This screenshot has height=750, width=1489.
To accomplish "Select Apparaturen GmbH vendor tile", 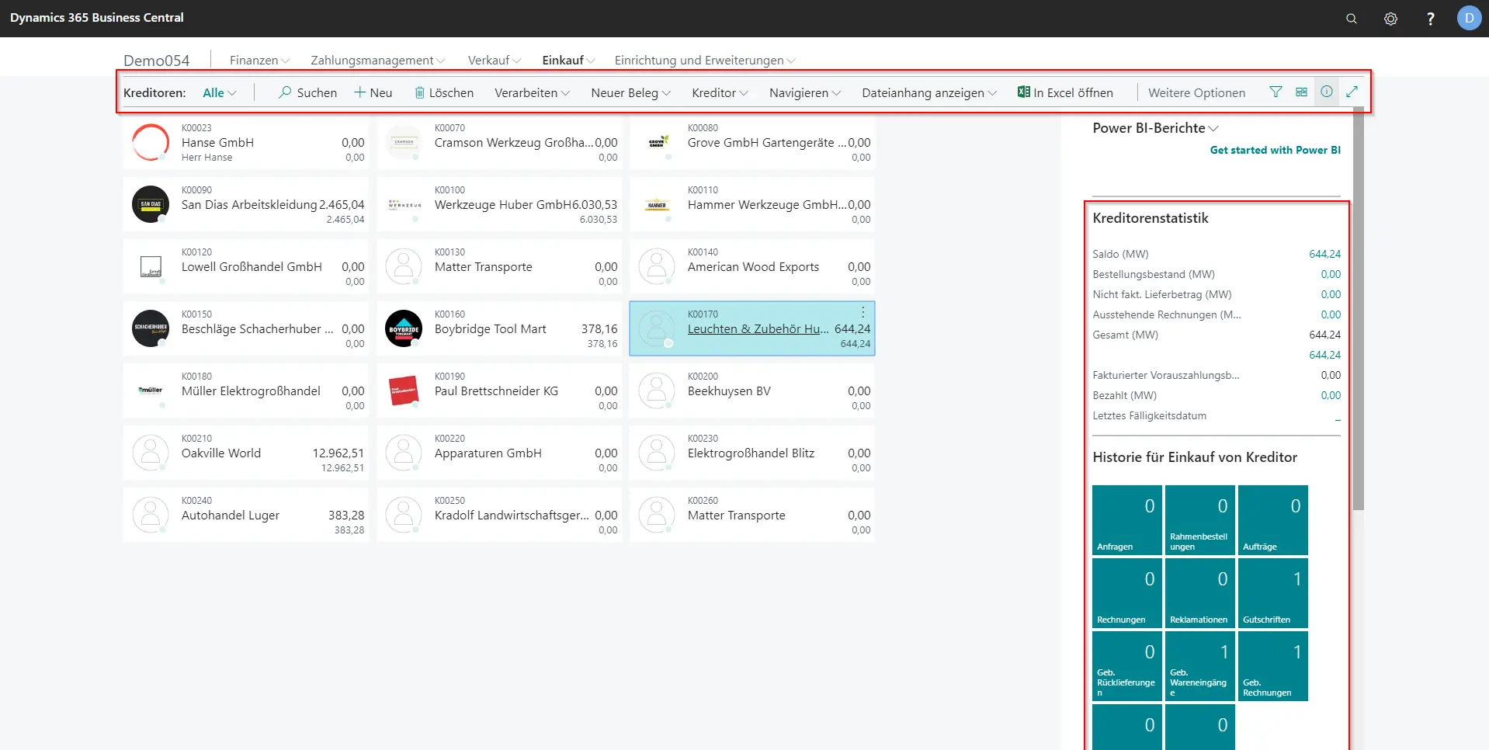I will click(498, 453).
